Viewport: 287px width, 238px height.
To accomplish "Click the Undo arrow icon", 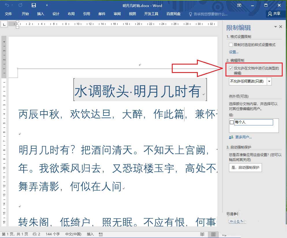I will pyautogui.click(x=7, y=5).
